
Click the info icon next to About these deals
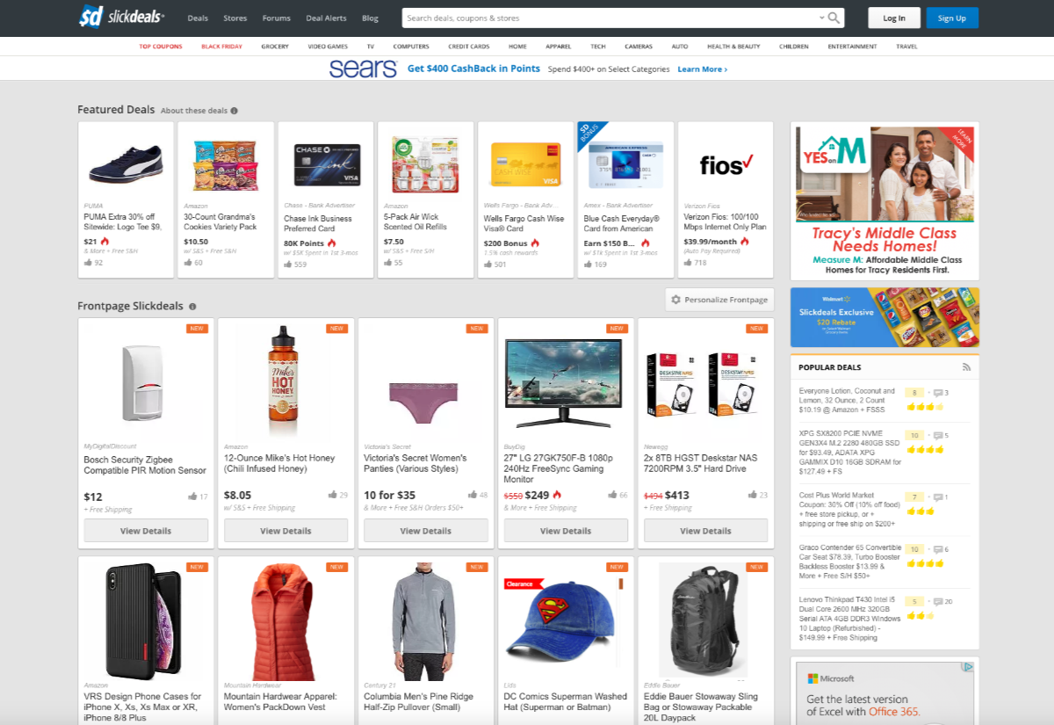pyautogui.click(x=235, y=111)
